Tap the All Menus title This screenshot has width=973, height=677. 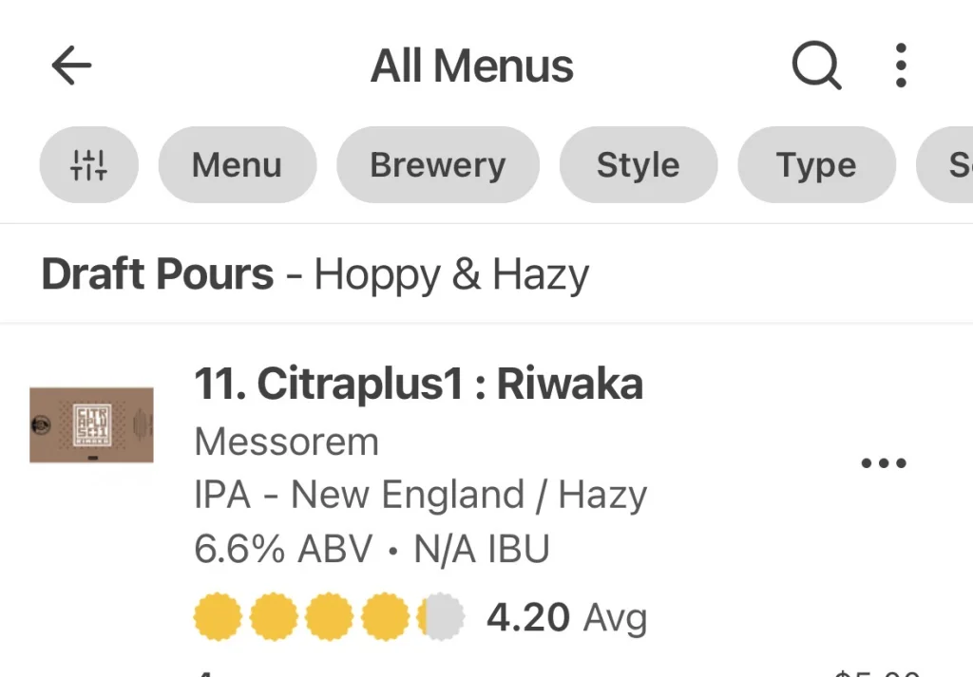(472, 66)
